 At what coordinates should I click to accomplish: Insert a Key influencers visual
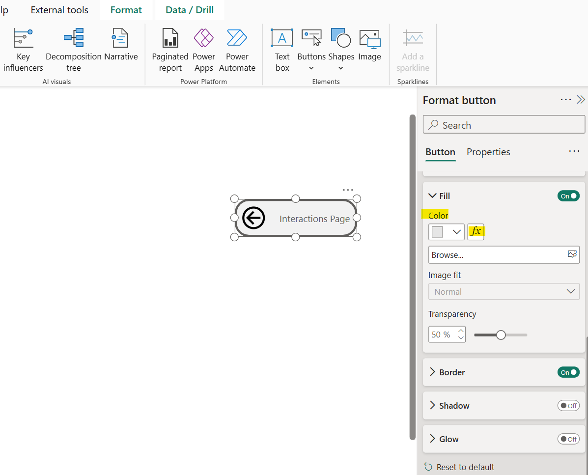(x=23, y=50)
